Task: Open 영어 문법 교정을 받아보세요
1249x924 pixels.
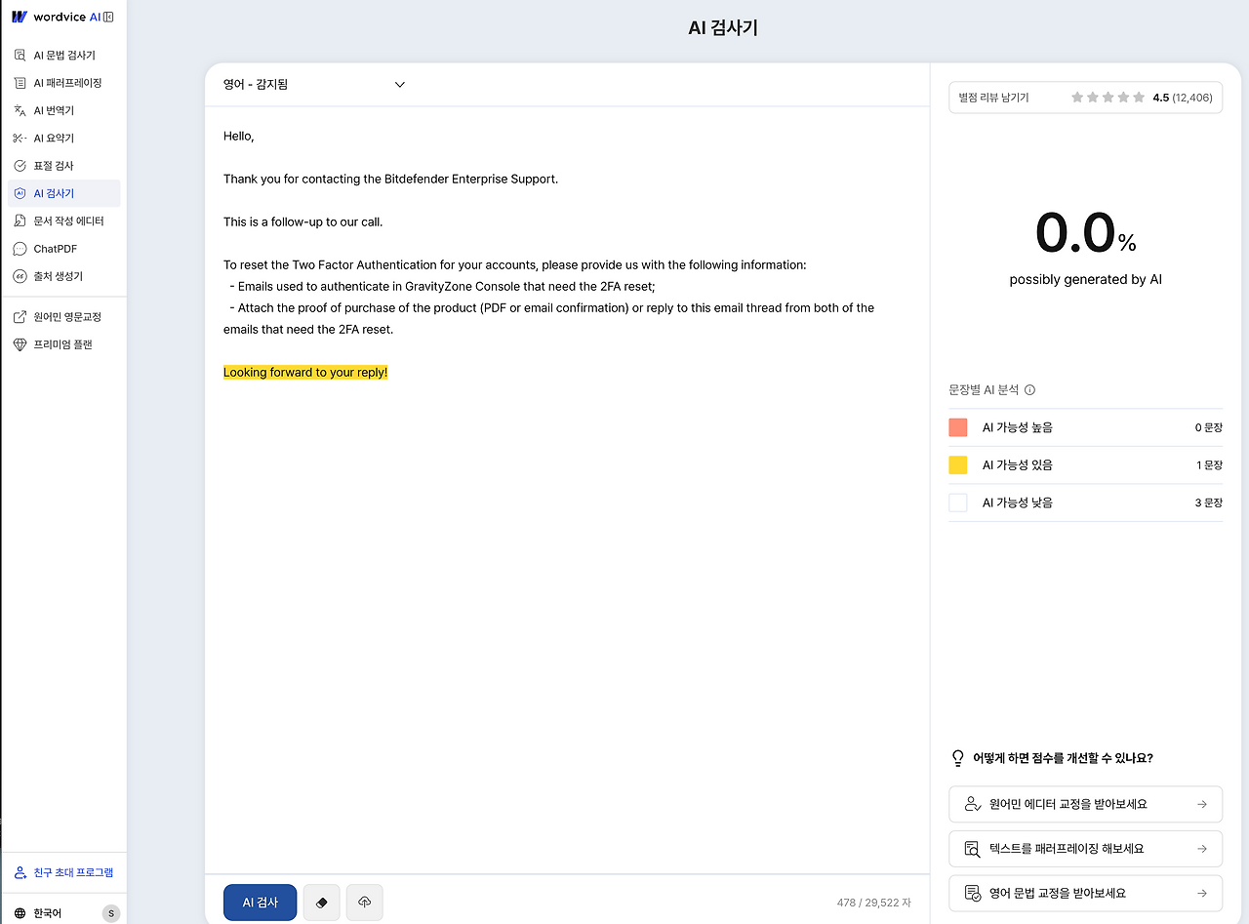Action: pyautogui.click(x=1085, y=893)
